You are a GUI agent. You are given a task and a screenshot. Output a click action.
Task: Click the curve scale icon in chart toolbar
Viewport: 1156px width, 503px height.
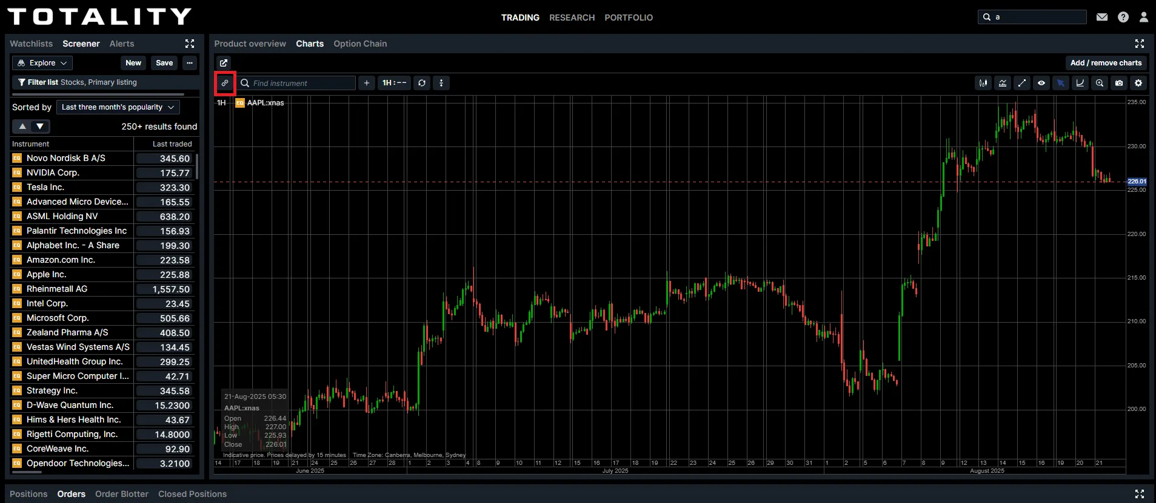pos(1080,83)
